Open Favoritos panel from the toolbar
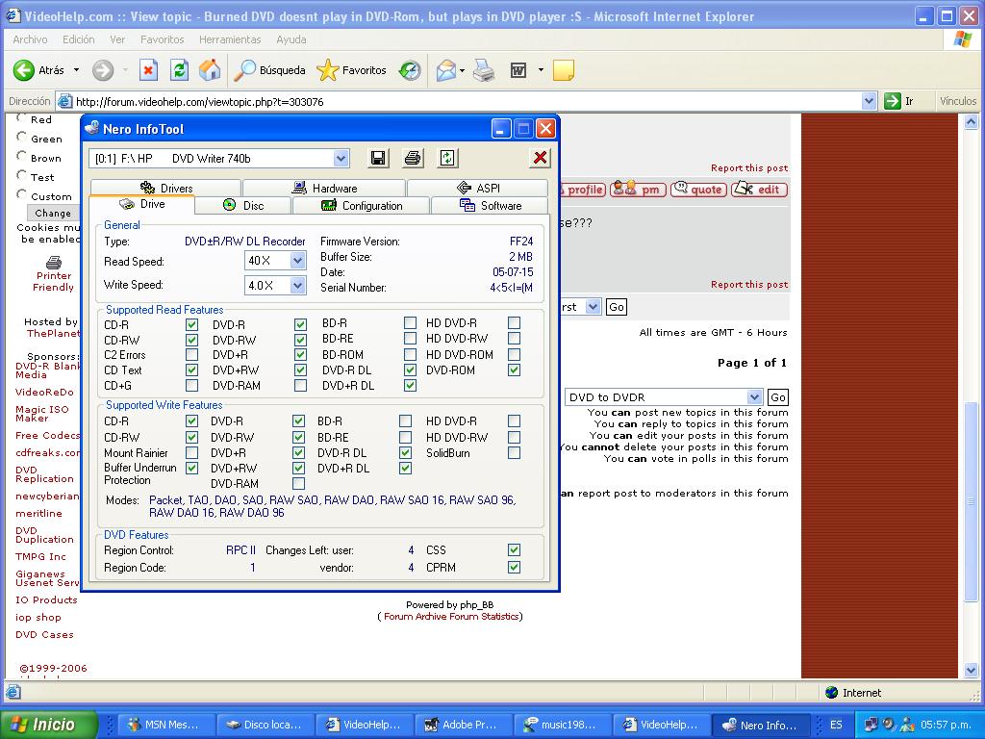Screen dimensions: 985x739 pos(352,70)
